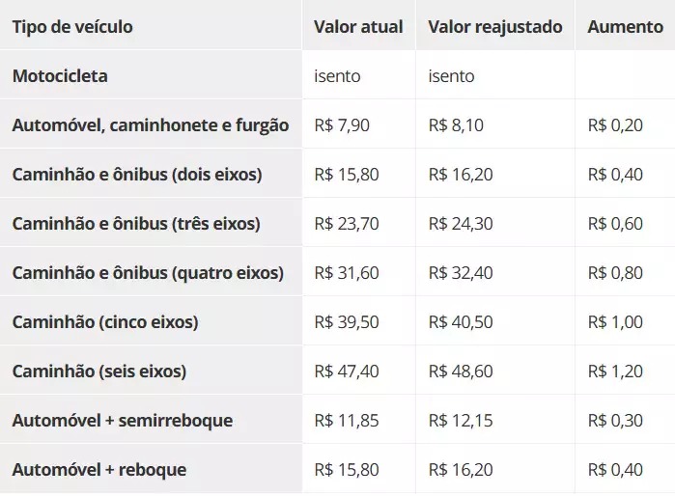The width and height of the screenshot is (675, 496).
Task: Click the 'Valor reajustado' header cell
Action: (x=494, y=26)
